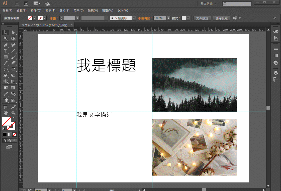Screen dimensions: 281x191
Task: Select the Column Graph tool
Action: tap(13, 101)
